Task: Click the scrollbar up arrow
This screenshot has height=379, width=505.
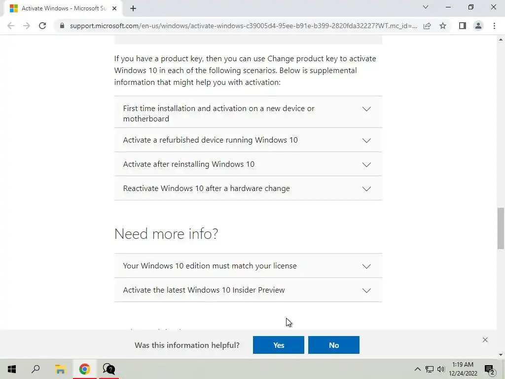Action: pos(501,39)
